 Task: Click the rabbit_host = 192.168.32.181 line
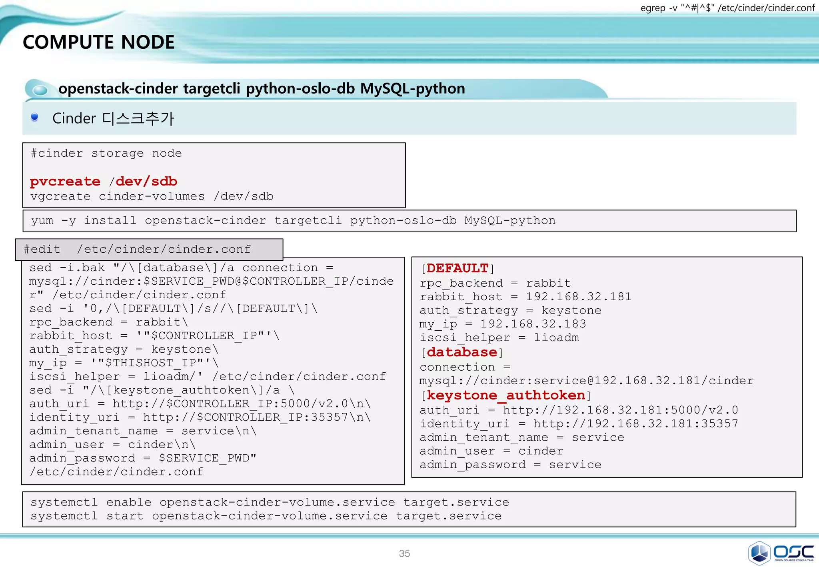(x=525, y=297)
